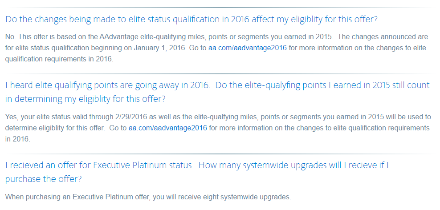
Task: Click the answer paragraph starting 'No. This offer'
Action: (216, 48)
